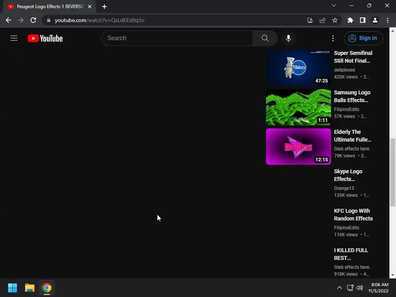The width and height of the screenshot is (396, 297).
Task: Open Chrome extensions puzzle icon
Action: click(350, 20)
